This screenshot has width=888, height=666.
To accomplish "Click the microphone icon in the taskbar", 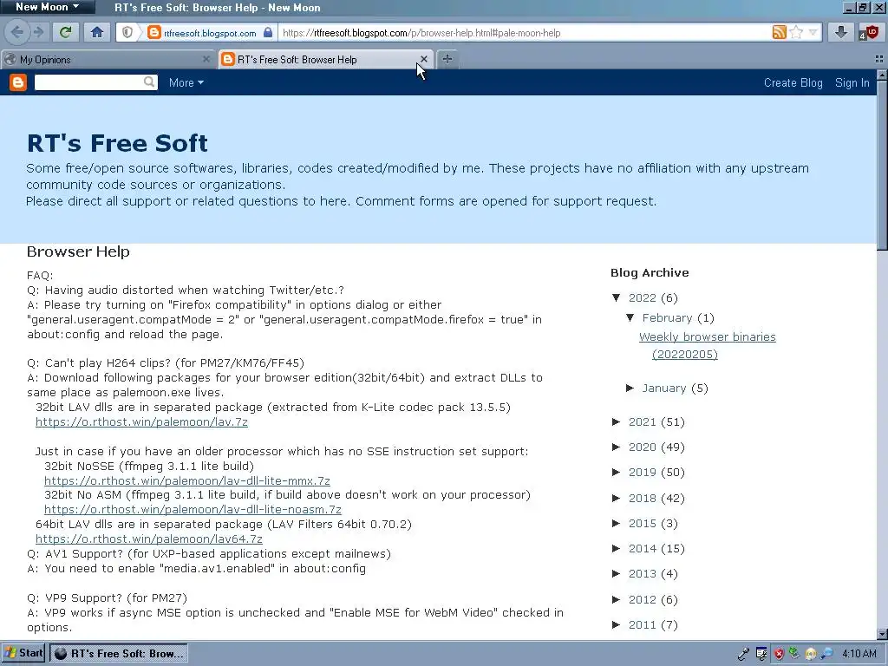I will [x=743, y=654].
